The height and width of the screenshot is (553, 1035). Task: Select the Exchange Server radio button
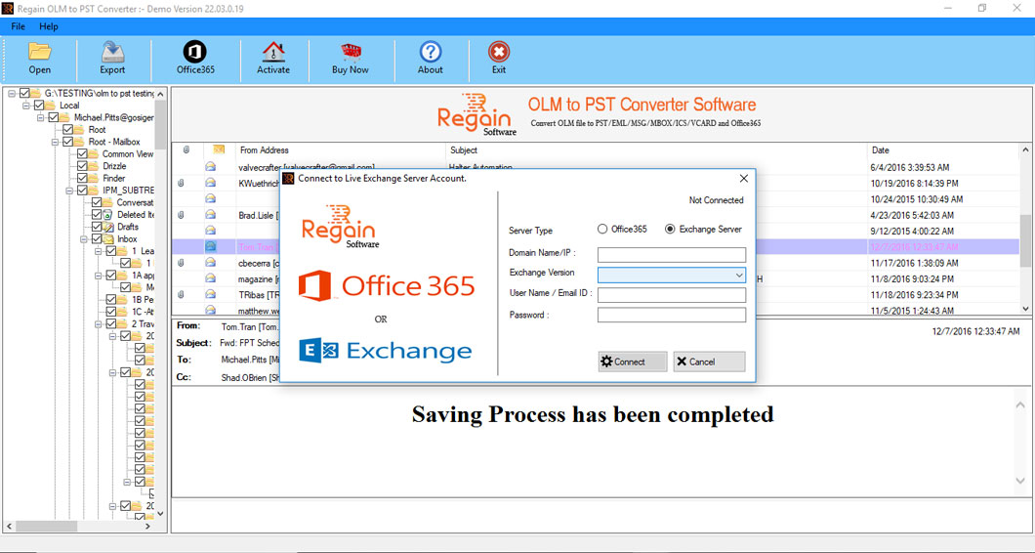coord(670,230)
